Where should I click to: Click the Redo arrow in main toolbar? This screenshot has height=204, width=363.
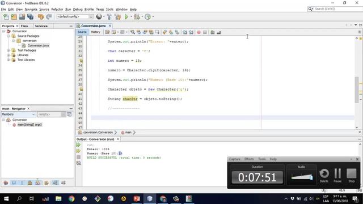tap(49, 16)
